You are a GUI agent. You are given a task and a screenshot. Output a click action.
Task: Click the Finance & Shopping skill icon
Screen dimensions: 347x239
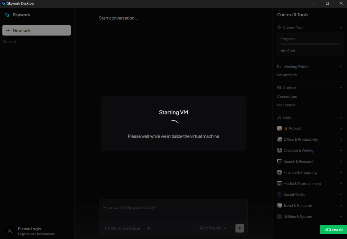click(x=280, y=172)
